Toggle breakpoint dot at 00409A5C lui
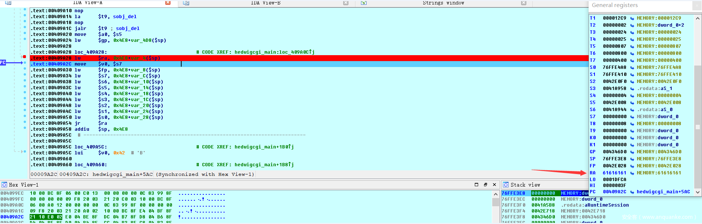The width and height of the screenshot is (702, 224). pos(25,151)
